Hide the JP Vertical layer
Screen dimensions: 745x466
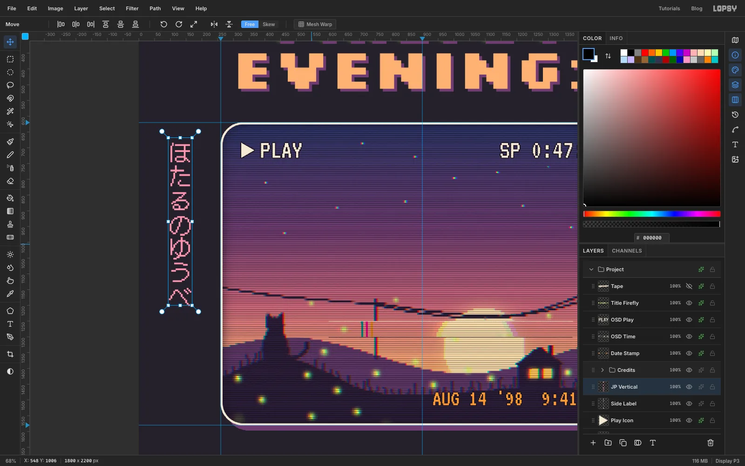689,387
